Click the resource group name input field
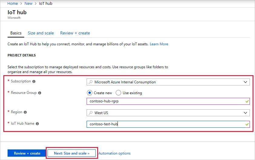255x160 pixels. coord(168,101)
